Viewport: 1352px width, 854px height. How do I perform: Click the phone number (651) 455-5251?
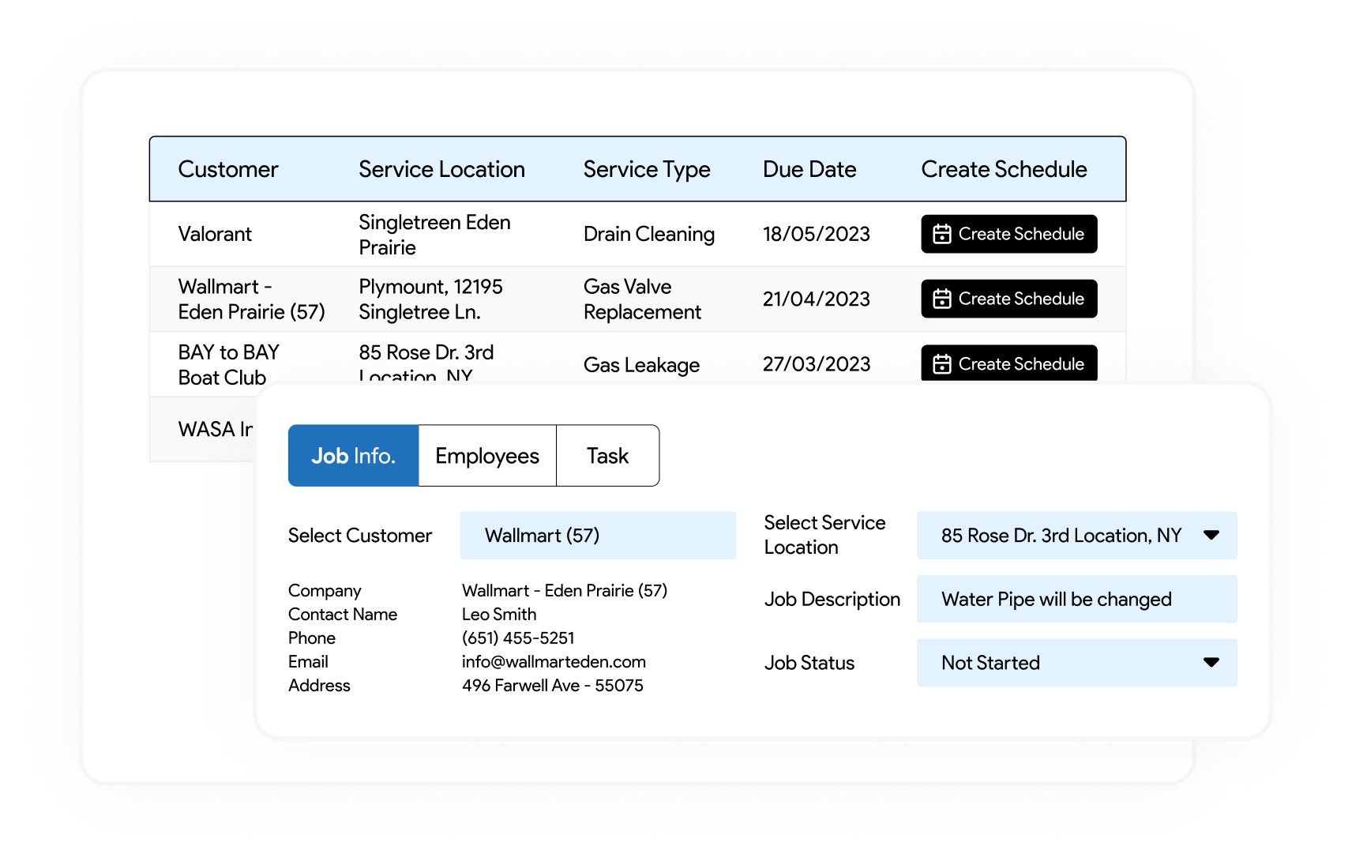(x=518, y=638)
